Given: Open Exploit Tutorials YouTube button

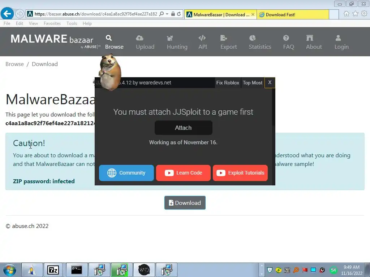Looking at the screenshot, I should point(240,173).
